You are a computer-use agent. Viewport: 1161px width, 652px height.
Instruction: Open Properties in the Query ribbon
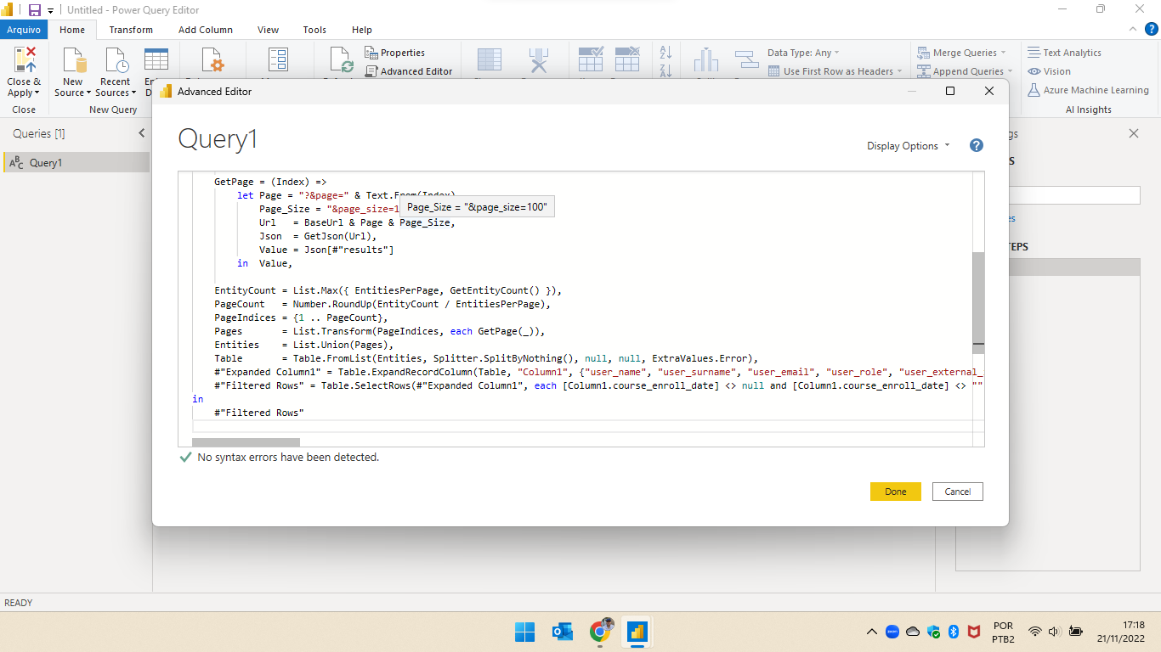click(x=395, y=53)
